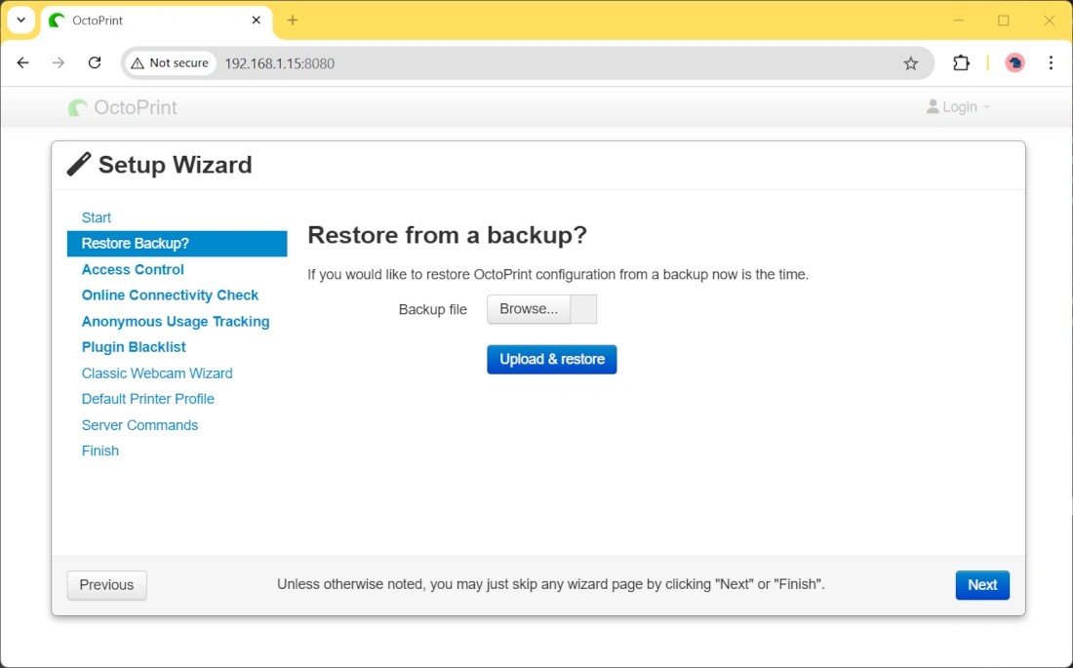Go to the Start wizard step

tap(97, 217)
